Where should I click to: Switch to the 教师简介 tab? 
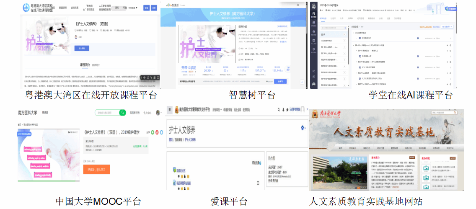tap(96, 65)
